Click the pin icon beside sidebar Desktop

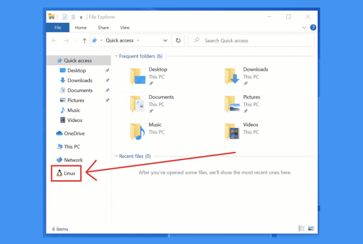107,70
